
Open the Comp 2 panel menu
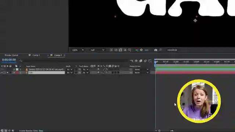[65, 55]
